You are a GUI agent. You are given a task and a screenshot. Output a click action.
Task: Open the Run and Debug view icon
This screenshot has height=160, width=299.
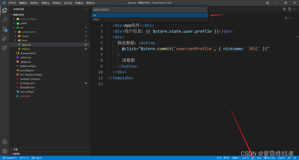pyautogui.click(x=5, y=39)
